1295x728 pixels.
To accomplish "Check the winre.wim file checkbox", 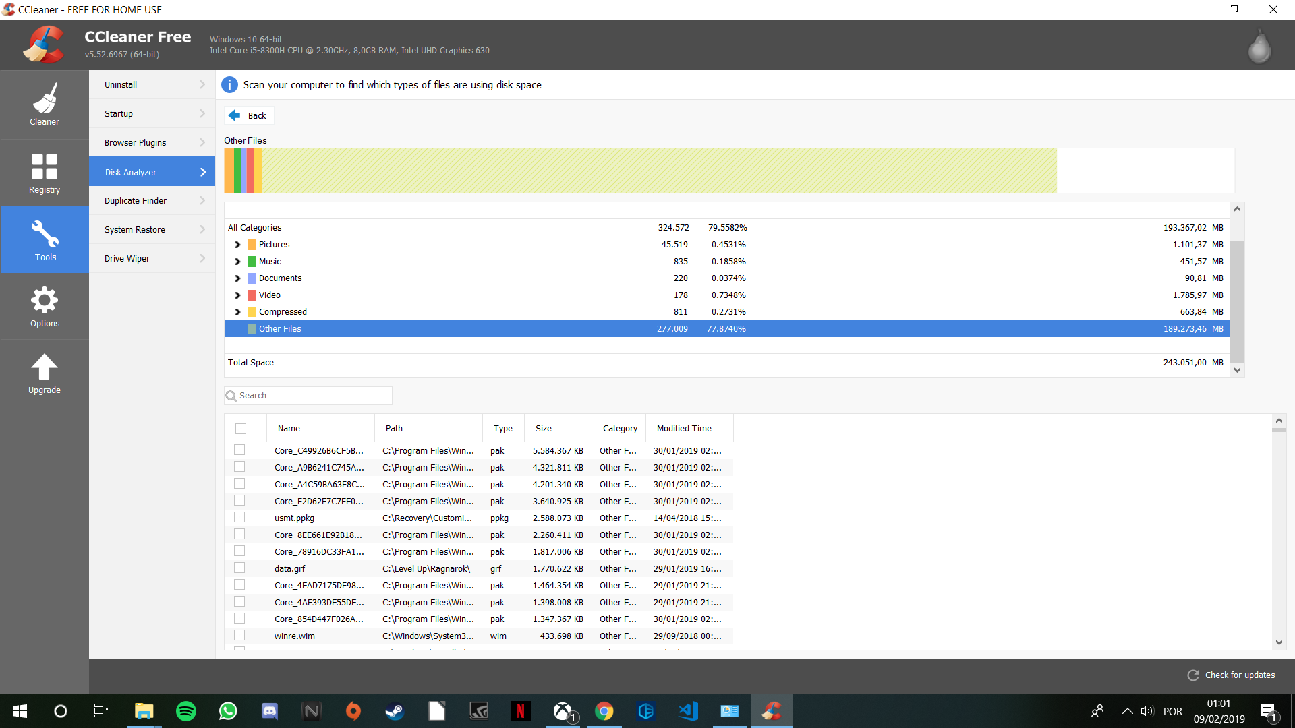I will click(x=239, y=636).
